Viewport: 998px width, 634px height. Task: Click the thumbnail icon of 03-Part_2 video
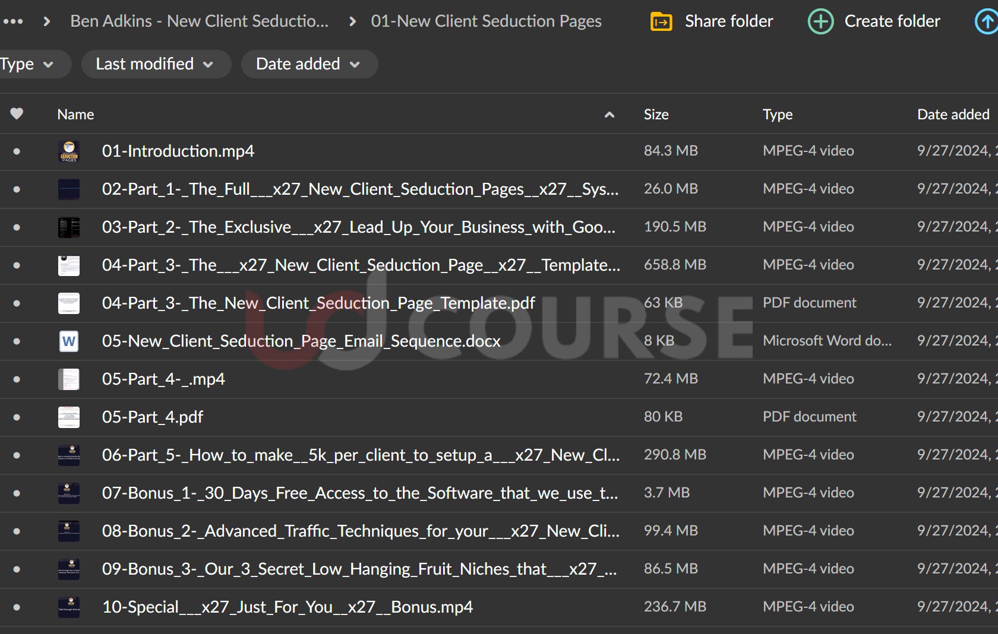point(69,227)
